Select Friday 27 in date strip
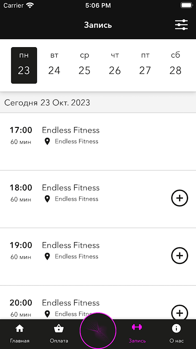 pos(145,65)
